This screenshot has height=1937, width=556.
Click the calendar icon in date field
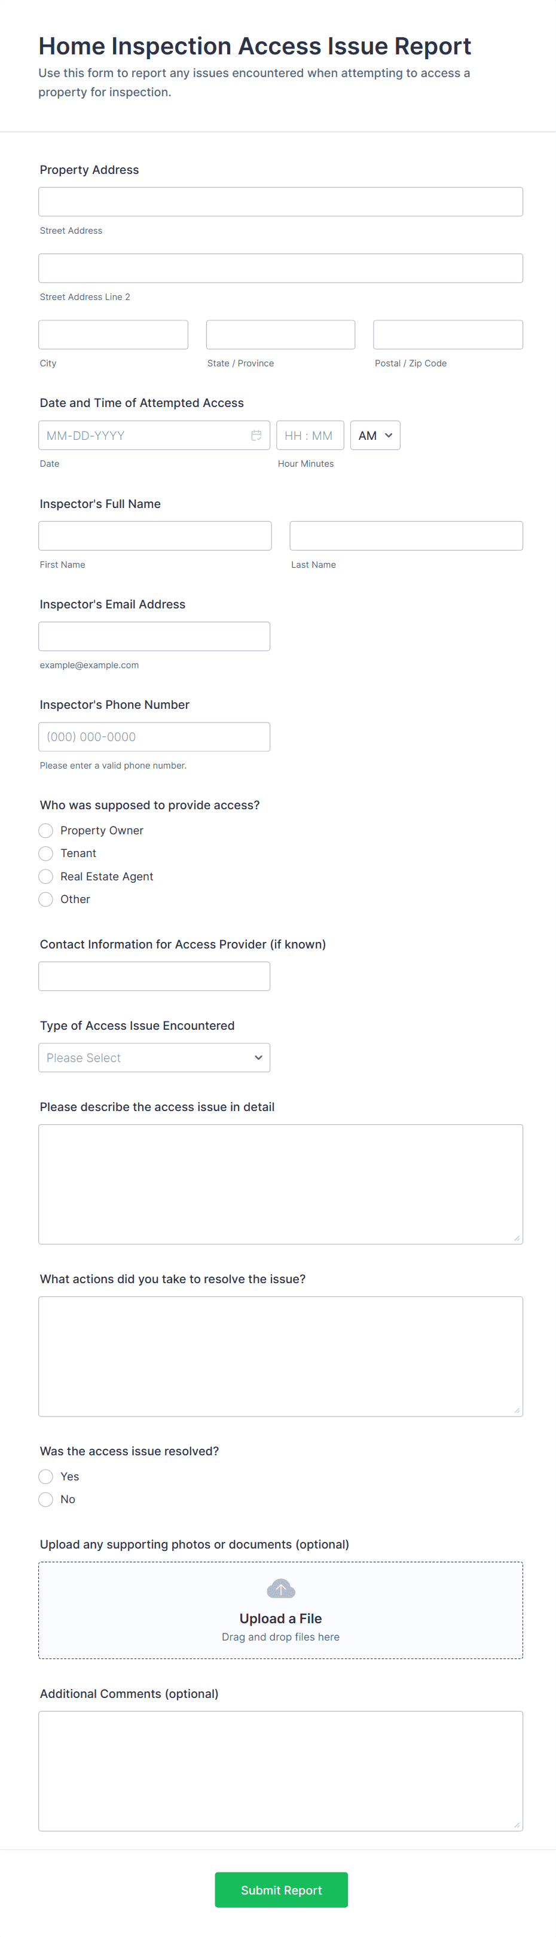click(256, 435)
